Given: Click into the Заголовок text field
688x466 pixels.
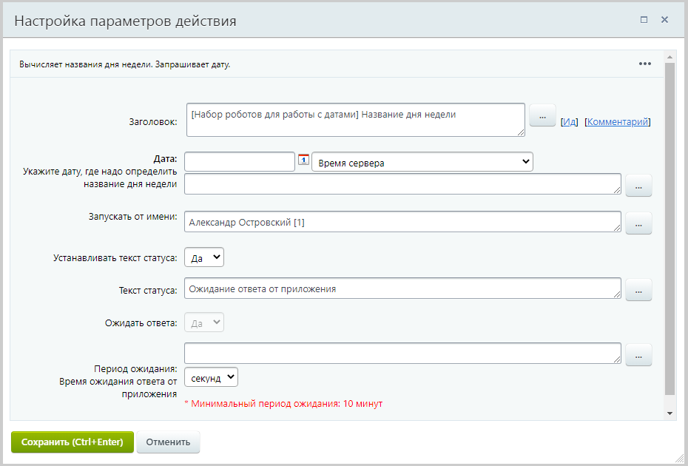Looking at the screenshot, I should click(x=355, y=120).
